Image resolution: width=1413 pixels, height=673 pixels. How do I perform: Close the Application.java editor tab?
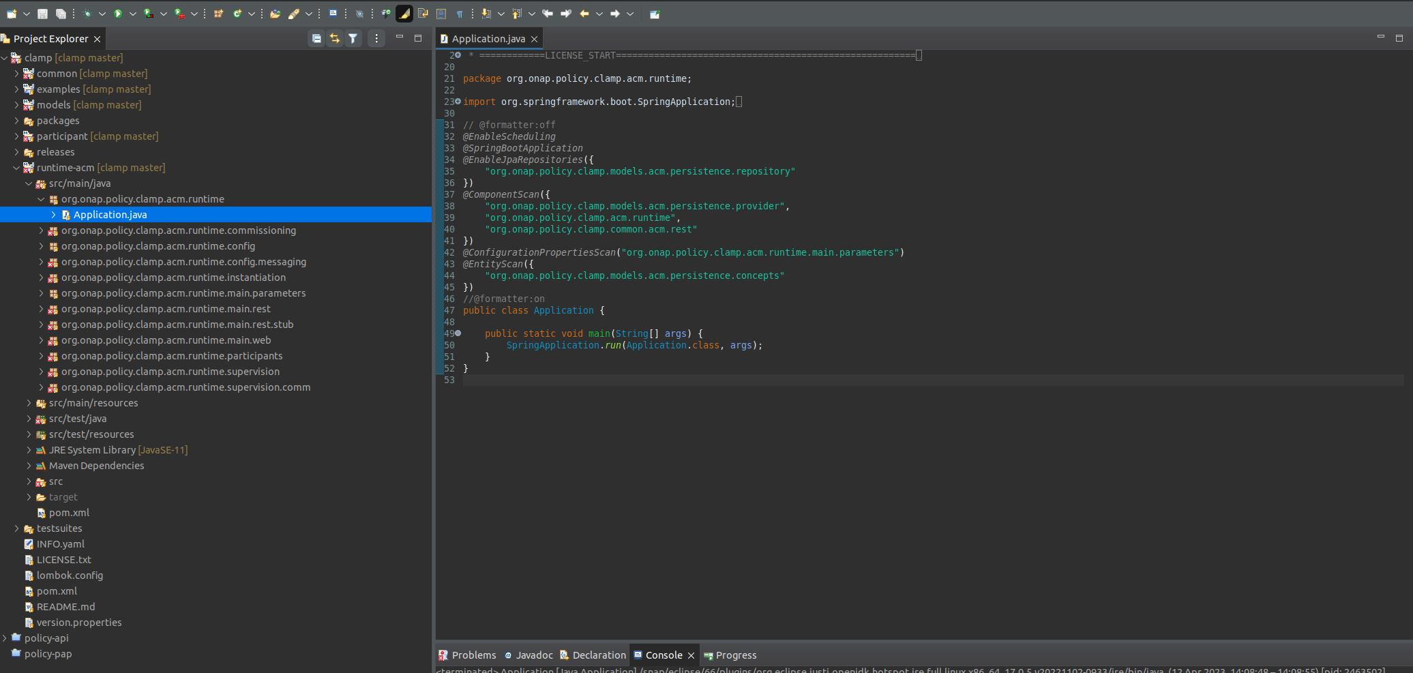[x=535, y=39]
